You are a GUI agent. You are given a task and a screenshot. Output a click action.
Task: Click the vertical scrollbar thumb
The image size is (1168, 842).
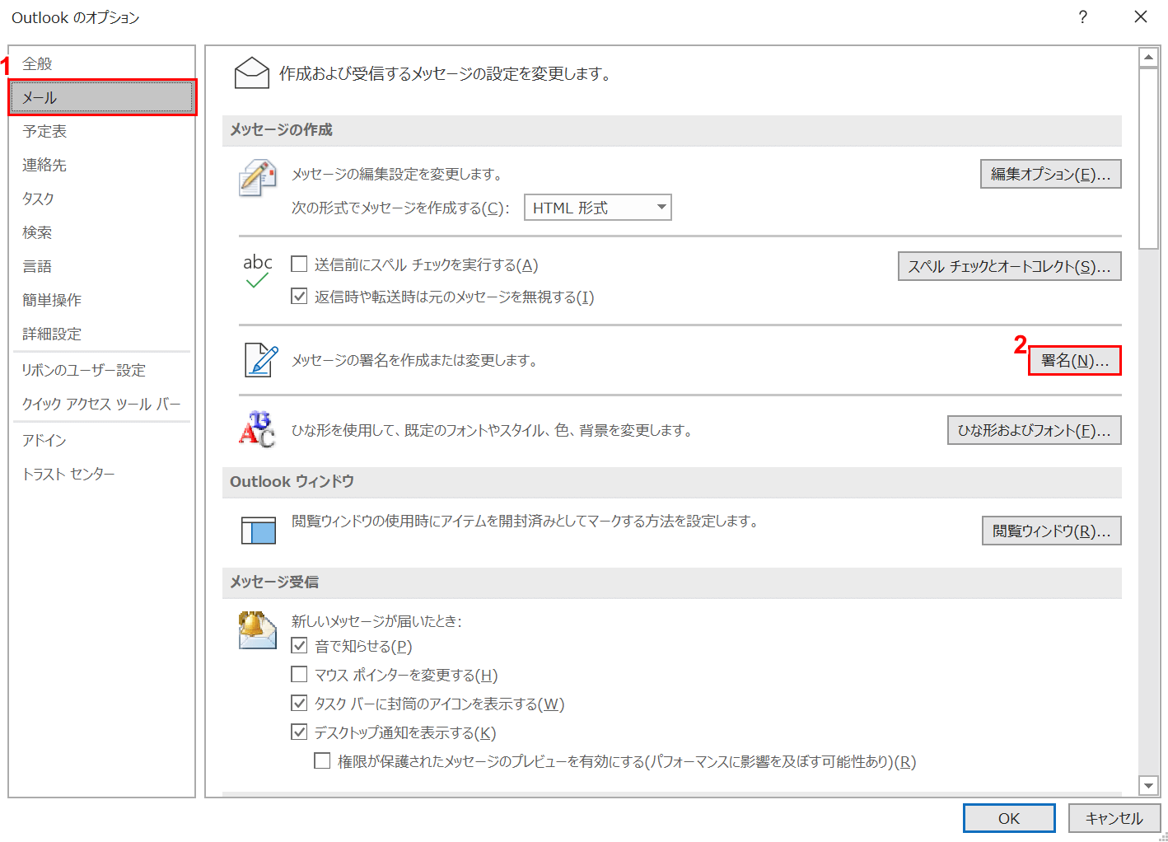tap(1148, 158)
